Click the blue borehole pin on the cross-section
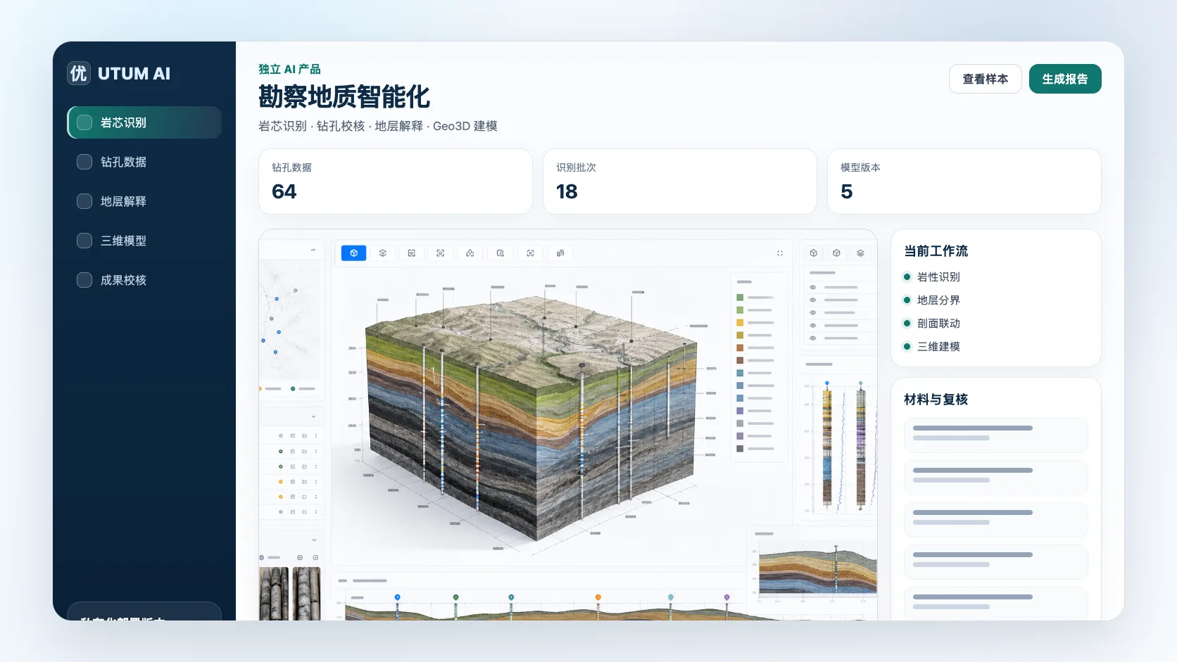Viewport: 1177px width, 662px height. [x=397, y=597]
